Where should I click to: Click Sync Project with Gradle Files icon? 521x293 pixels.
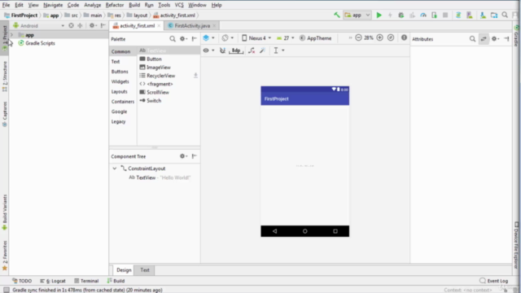(458, 15)
